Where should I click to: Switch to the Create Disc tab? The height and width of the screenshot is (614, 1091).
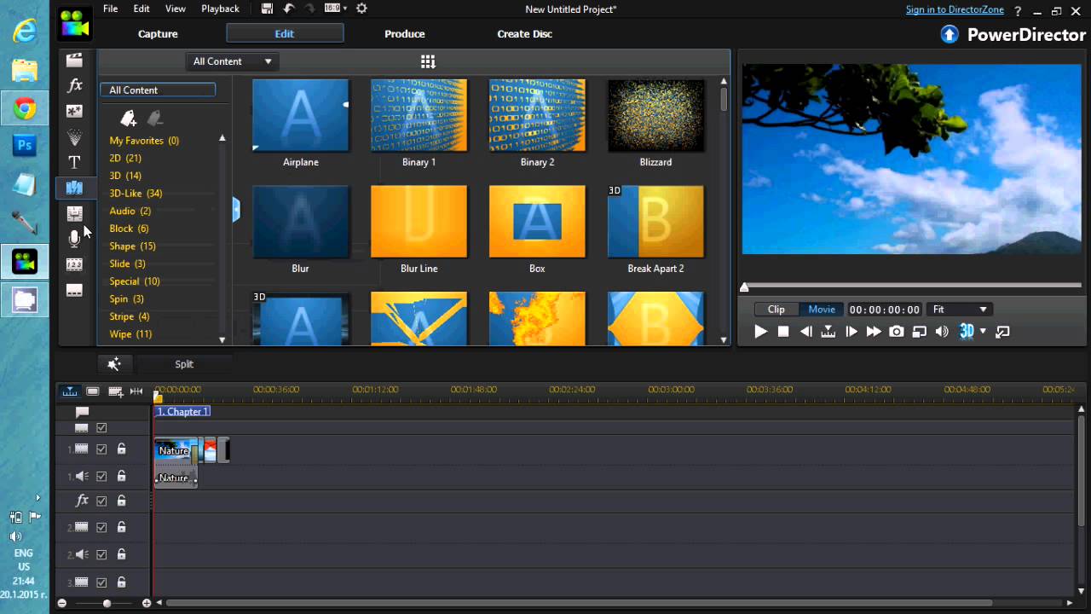pyautogui.click(x=525, y=34)
